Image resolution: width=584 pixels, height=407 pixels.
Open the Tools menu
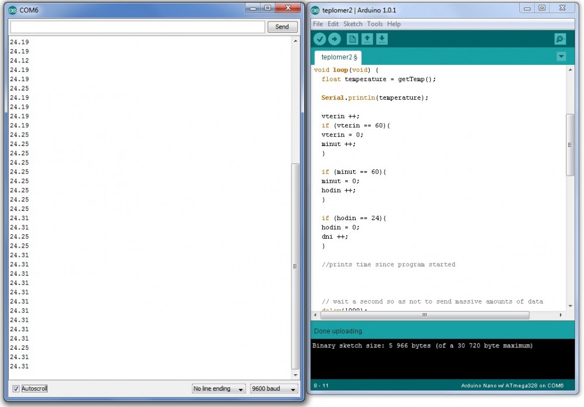(x=374, y=24)
